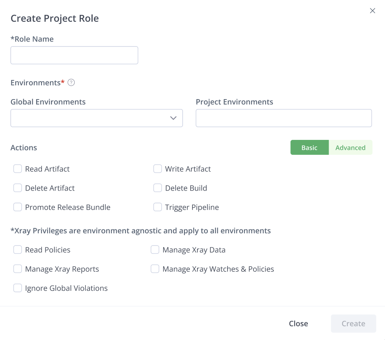Enable Manage Xray Data
The width and height of the screenshot is (385, 340).
coord(155,249)
